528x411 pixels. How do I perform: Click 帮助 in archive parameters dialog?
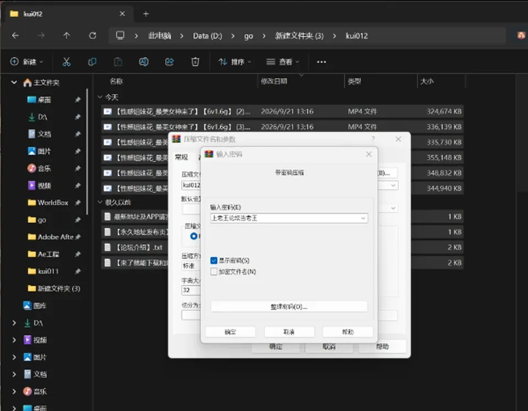click(x=383, y=347)
